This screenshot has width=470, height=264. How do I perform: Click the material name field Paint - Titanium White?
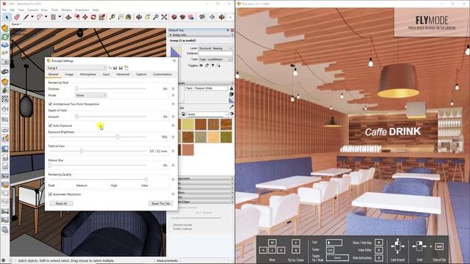pyautogui.click(x=206, y=88)
